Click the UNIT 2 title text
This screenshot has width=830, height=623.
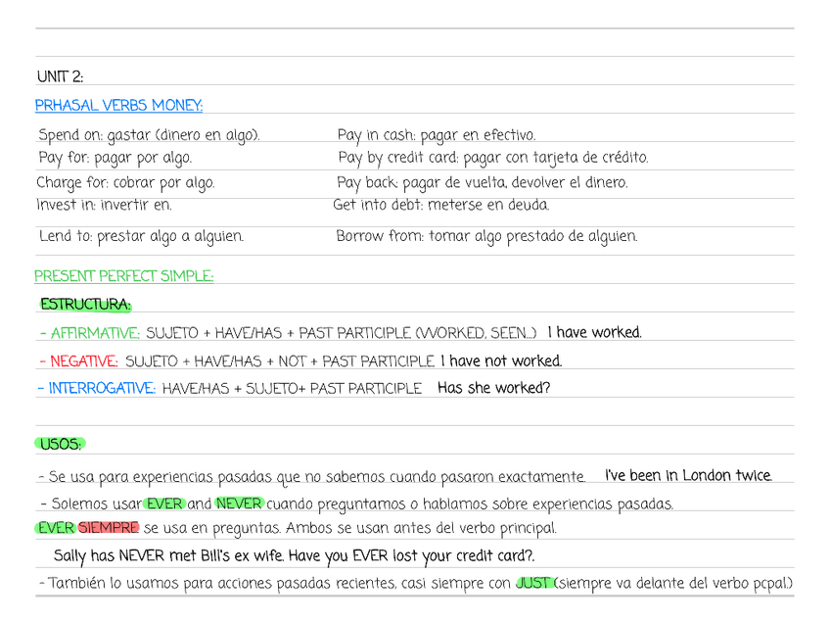[60, 76]
